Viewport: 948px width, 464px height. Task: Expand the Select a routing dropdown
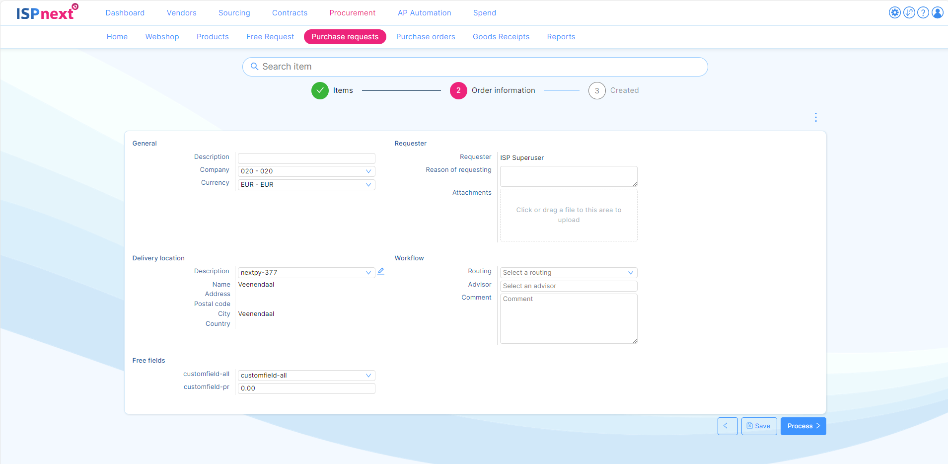click(x=568, y=273)
